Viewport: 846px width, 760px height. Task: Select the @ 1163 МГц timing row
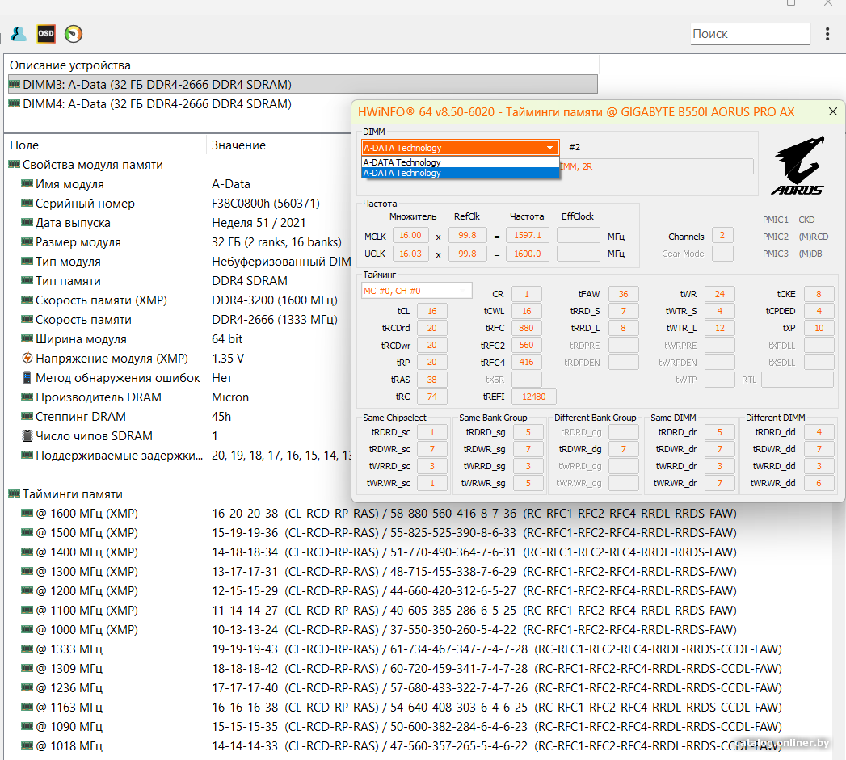pyautogui.click(x=402, y=708)
